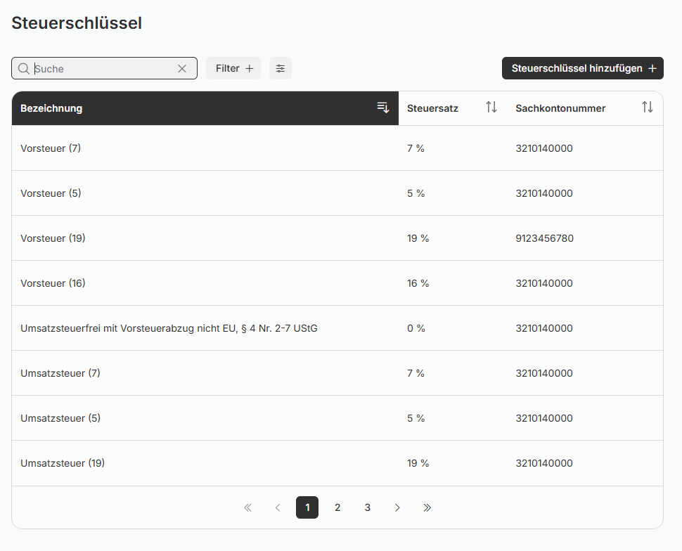Clear the search field with X icon
682x551 pixels.
point(182,68)
